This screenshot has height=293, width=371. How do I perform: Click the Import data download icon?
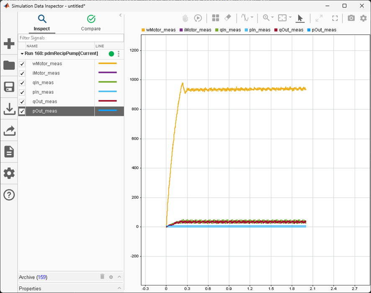[x=9, y=109]
